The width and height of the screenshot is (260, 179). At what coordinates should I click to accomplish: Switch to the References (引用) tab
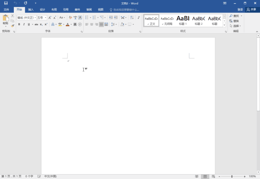66,10
